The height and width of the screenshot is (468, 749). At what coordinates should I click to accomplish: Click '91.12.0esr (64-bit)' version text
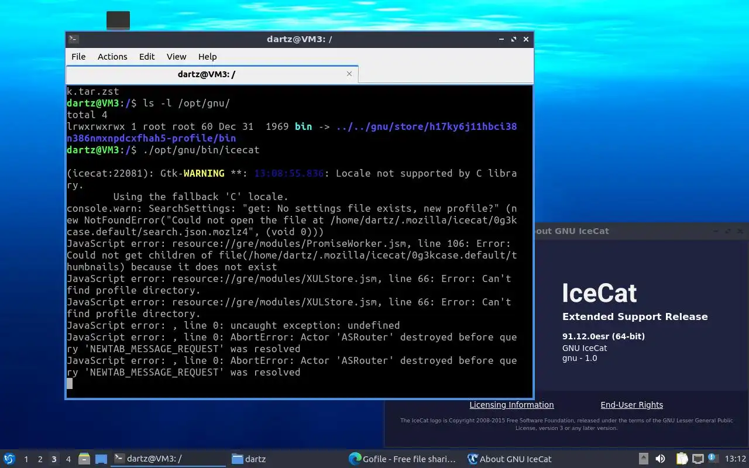[x=603, y=336]
